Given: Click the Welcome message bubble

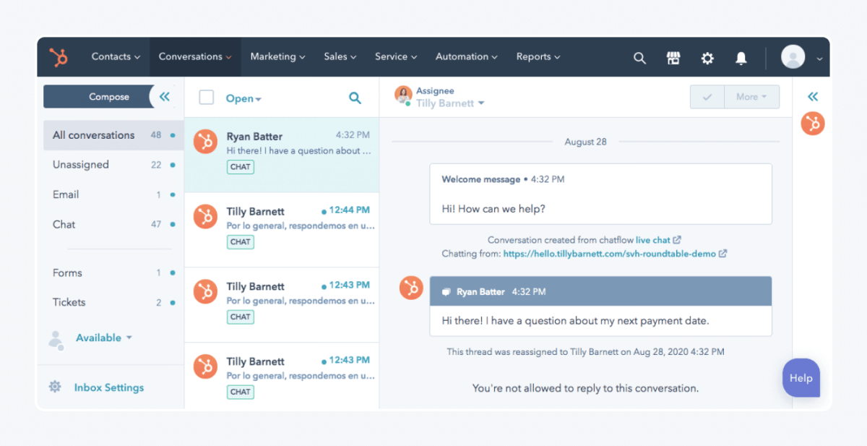Looking at the screenshot, I should 600,194.
